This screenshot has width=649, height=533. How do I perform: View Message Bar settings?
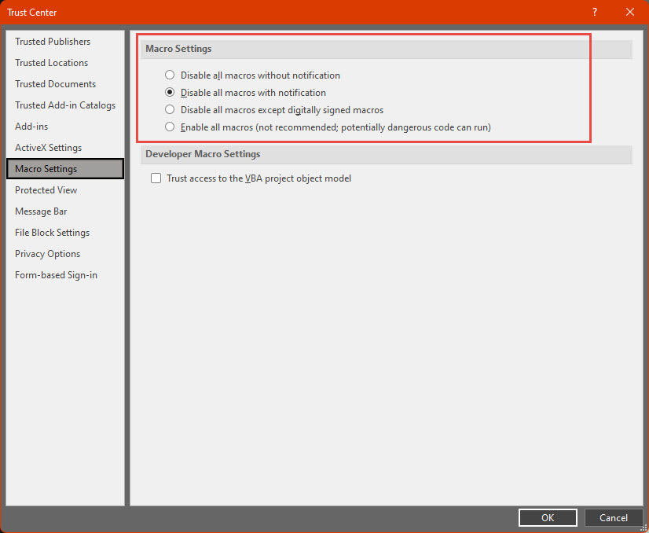point(42,211)
